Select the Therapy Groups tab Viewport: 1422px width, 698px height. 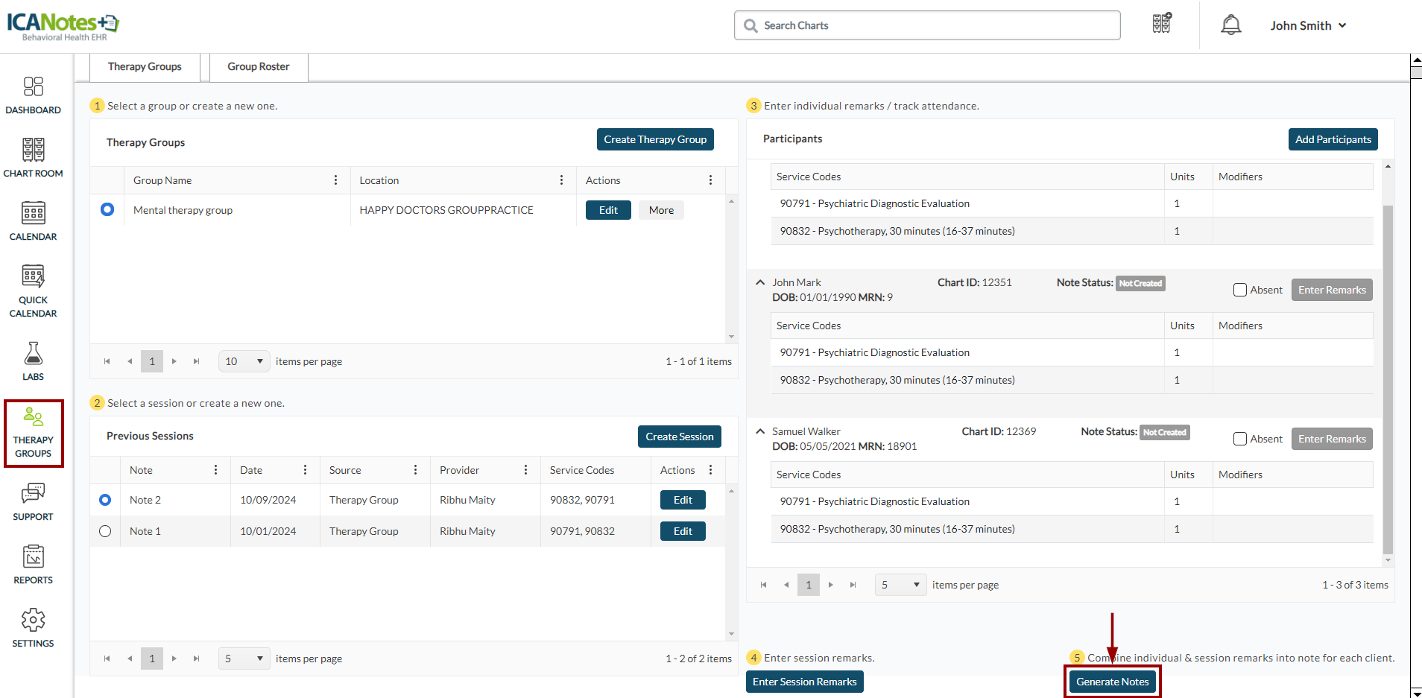[x=145, y=67]
